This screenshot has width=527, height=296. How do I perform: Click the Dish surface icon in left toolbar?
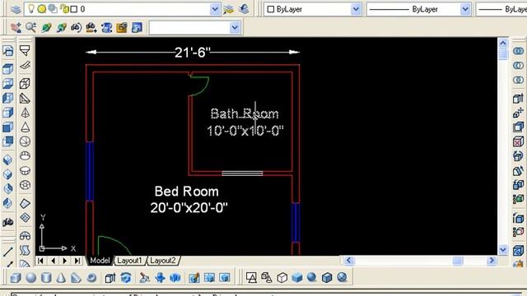click(25, 170)
